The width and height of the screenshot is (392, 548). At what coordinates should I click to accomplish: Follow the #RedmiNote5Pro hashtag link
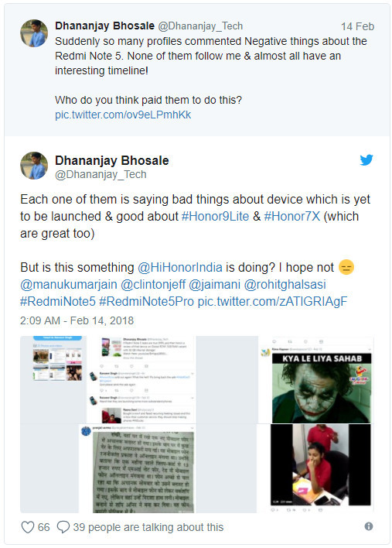(146, 301)
